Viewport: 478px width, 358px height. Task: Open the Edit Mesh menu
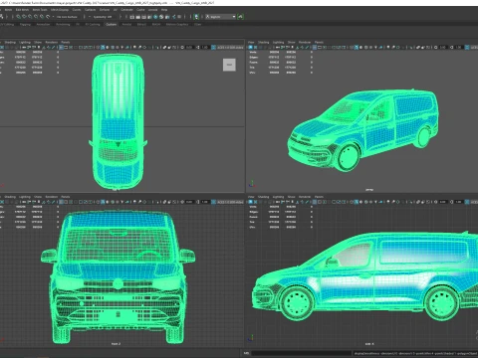22,10
